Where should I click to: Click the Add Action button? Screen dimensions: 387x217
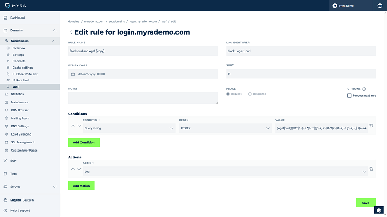(81, 186)
